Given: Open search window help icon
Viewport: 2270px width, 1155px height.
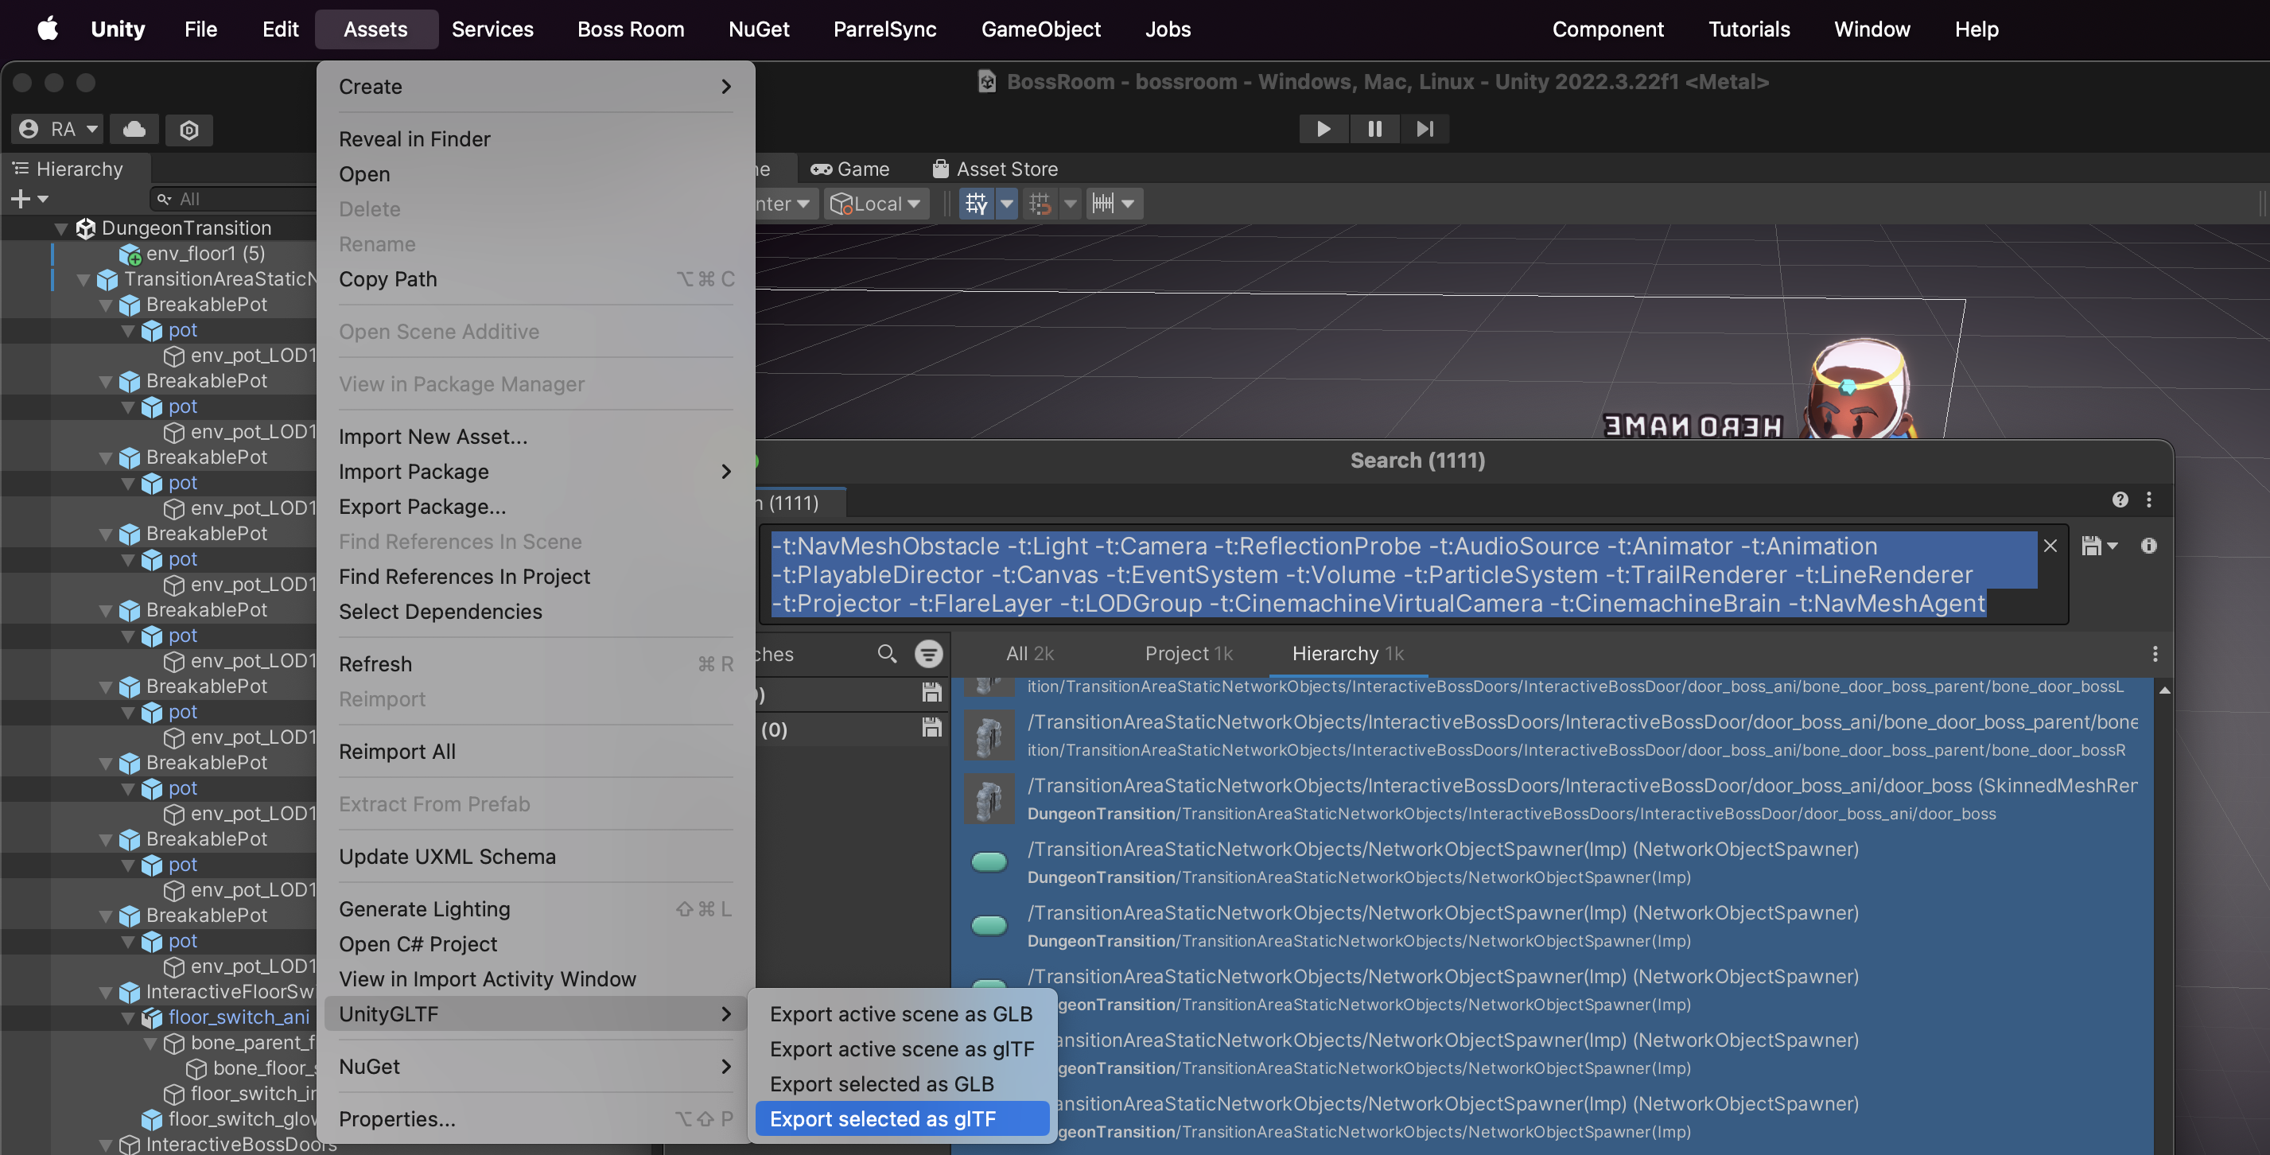Looking at the screenshot, I should coord(2120,500).
